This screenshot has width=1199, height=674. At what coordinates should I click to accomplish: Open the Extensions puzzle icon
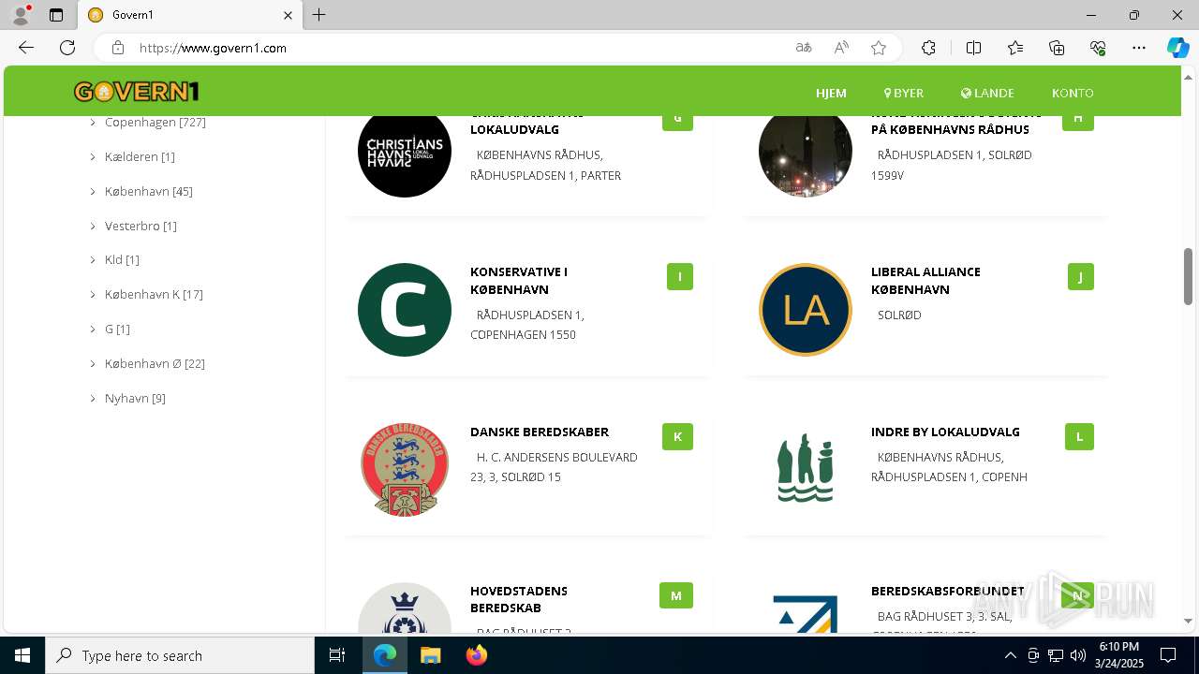(x=928, y=48)
